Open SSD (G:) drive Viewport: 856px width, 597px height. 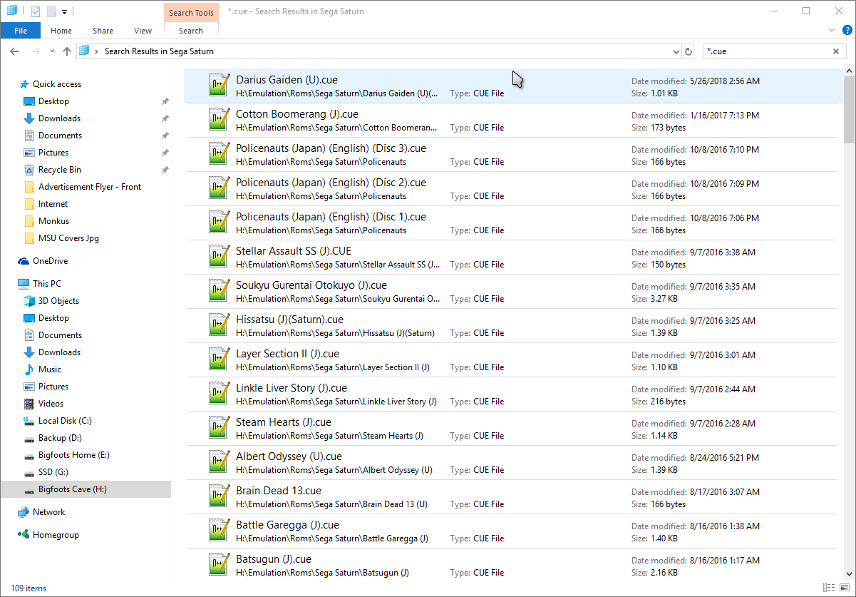pos(53,472)
